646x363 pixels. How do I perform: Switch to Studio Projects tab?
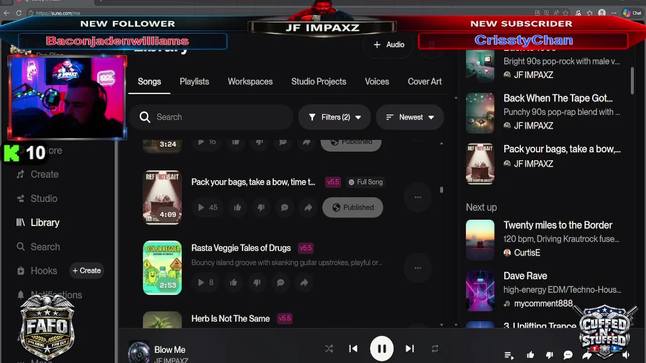pos(319,82)
